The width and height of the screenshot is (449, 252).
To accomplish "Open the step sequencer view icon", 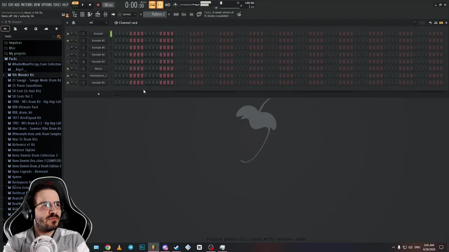I will pos(441,23).
